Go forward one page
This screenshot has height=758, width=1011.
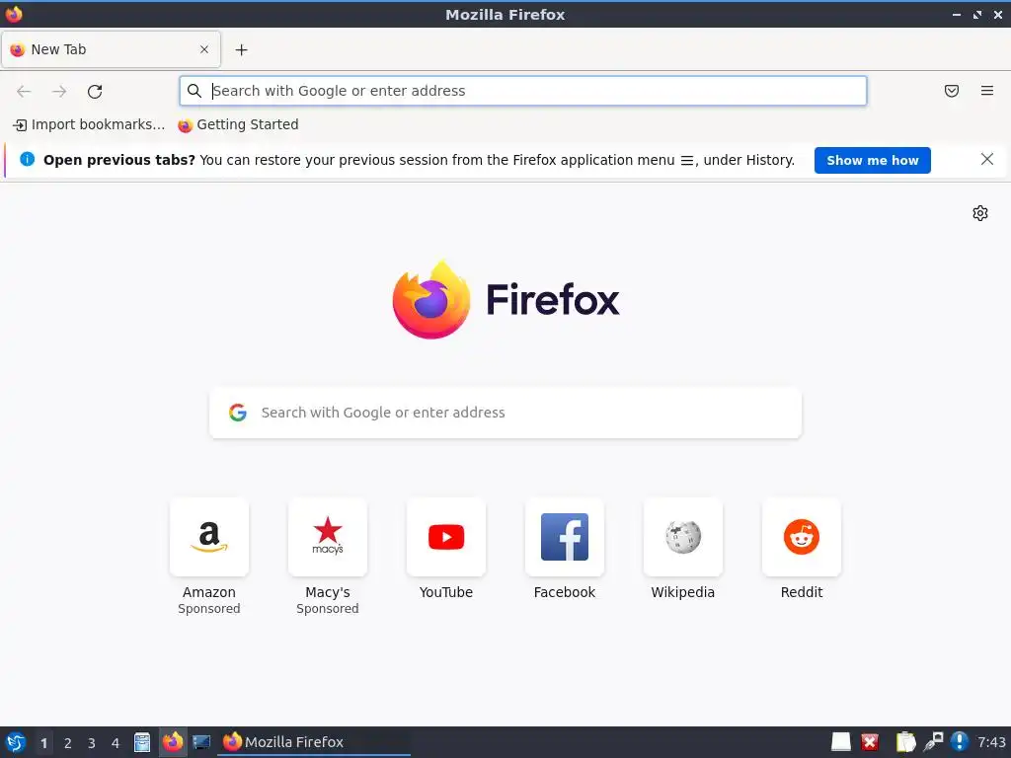[x=59, y=92]
